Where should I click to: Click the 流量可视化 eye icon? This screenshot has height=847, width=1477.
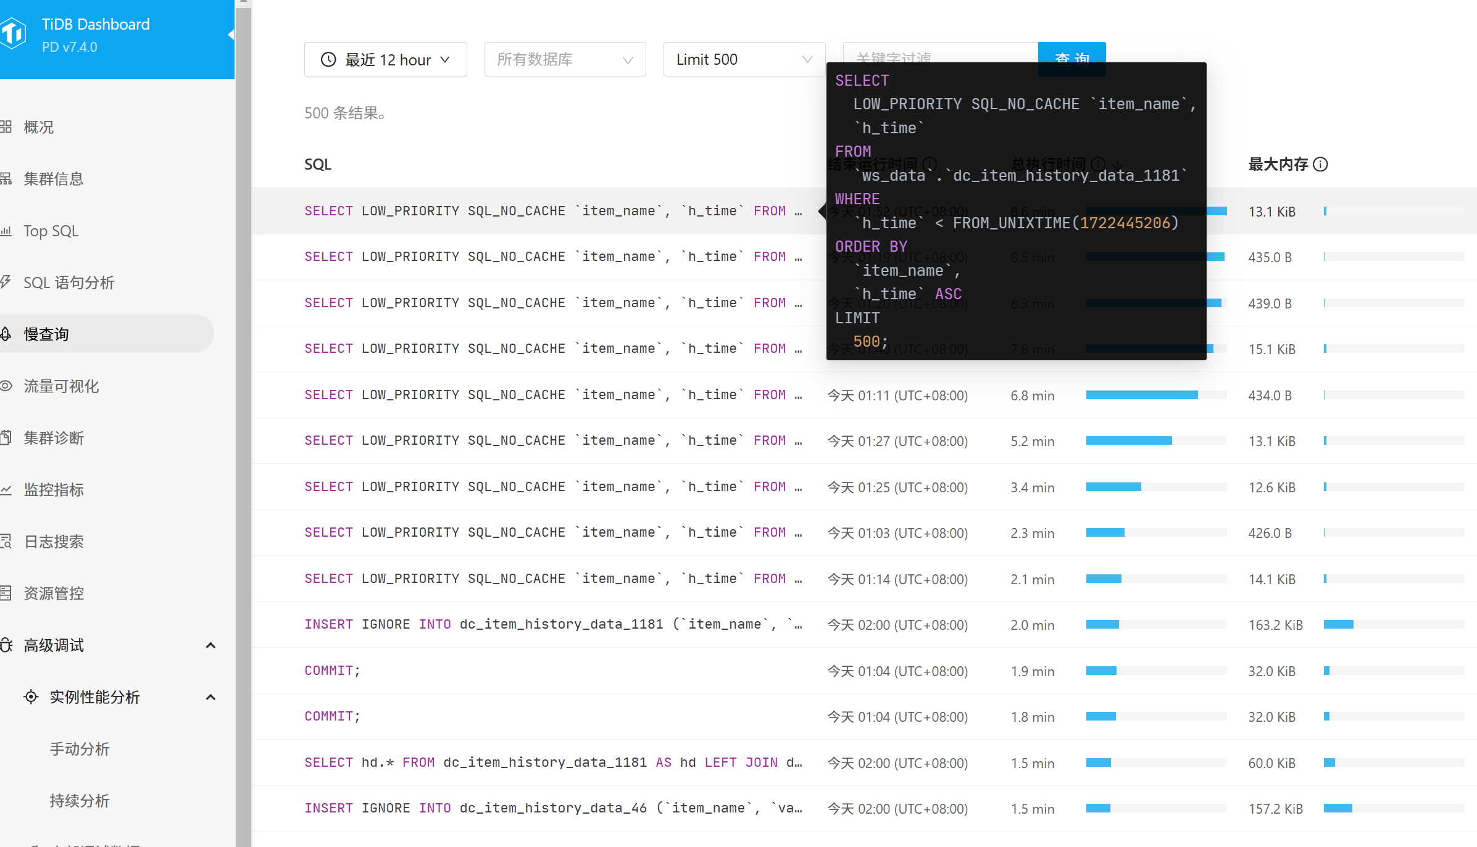tap(6, 386)
